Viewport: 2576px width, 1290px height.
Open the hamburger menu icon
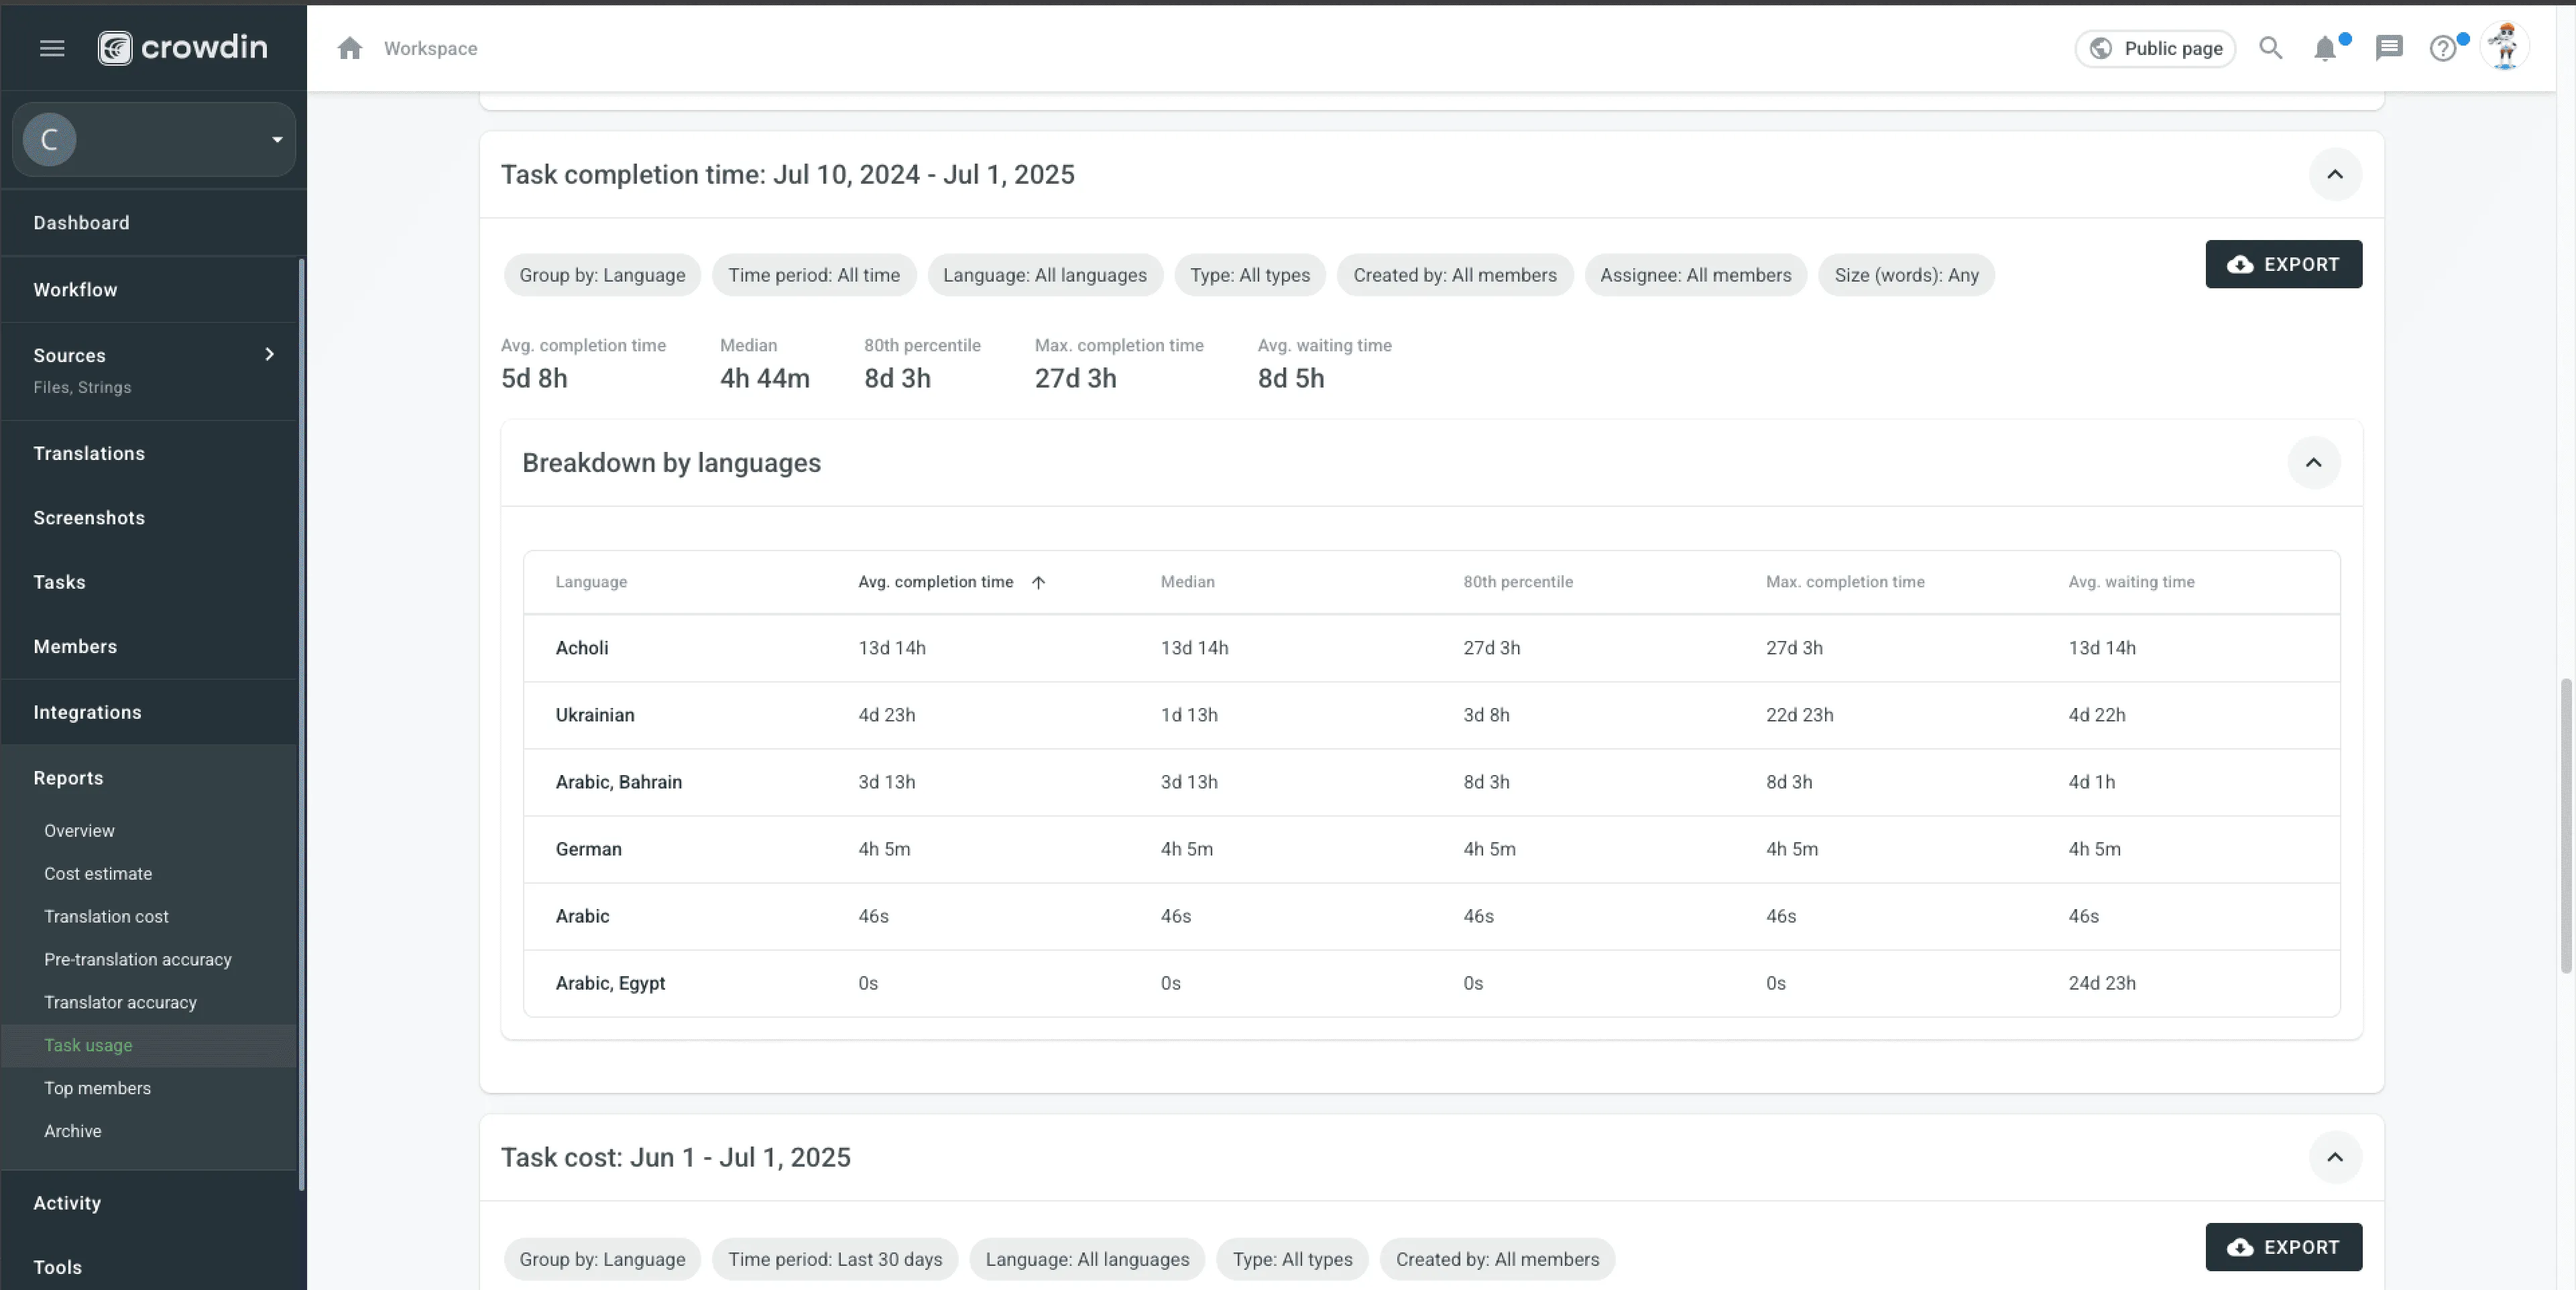click(52, 48)
